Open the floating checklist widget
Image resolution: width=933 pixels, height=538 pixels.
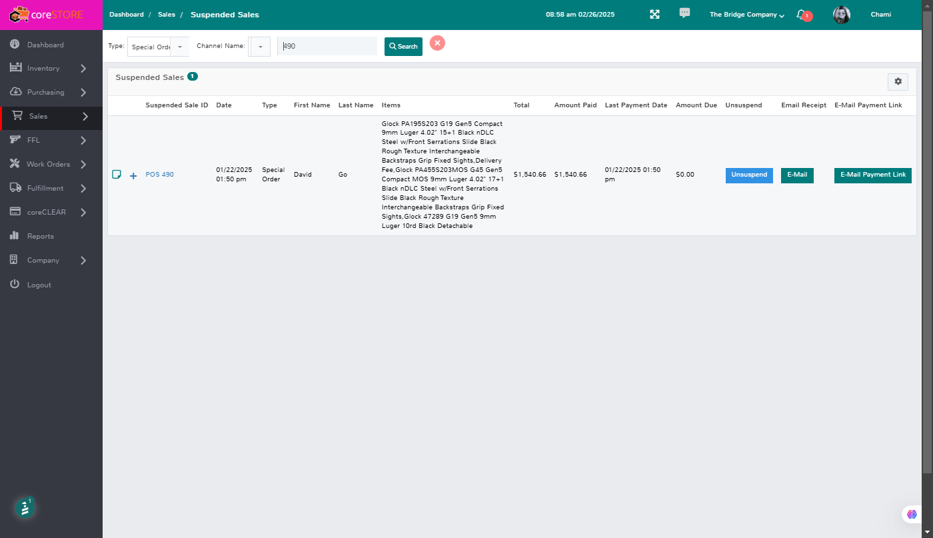(25, 508)
